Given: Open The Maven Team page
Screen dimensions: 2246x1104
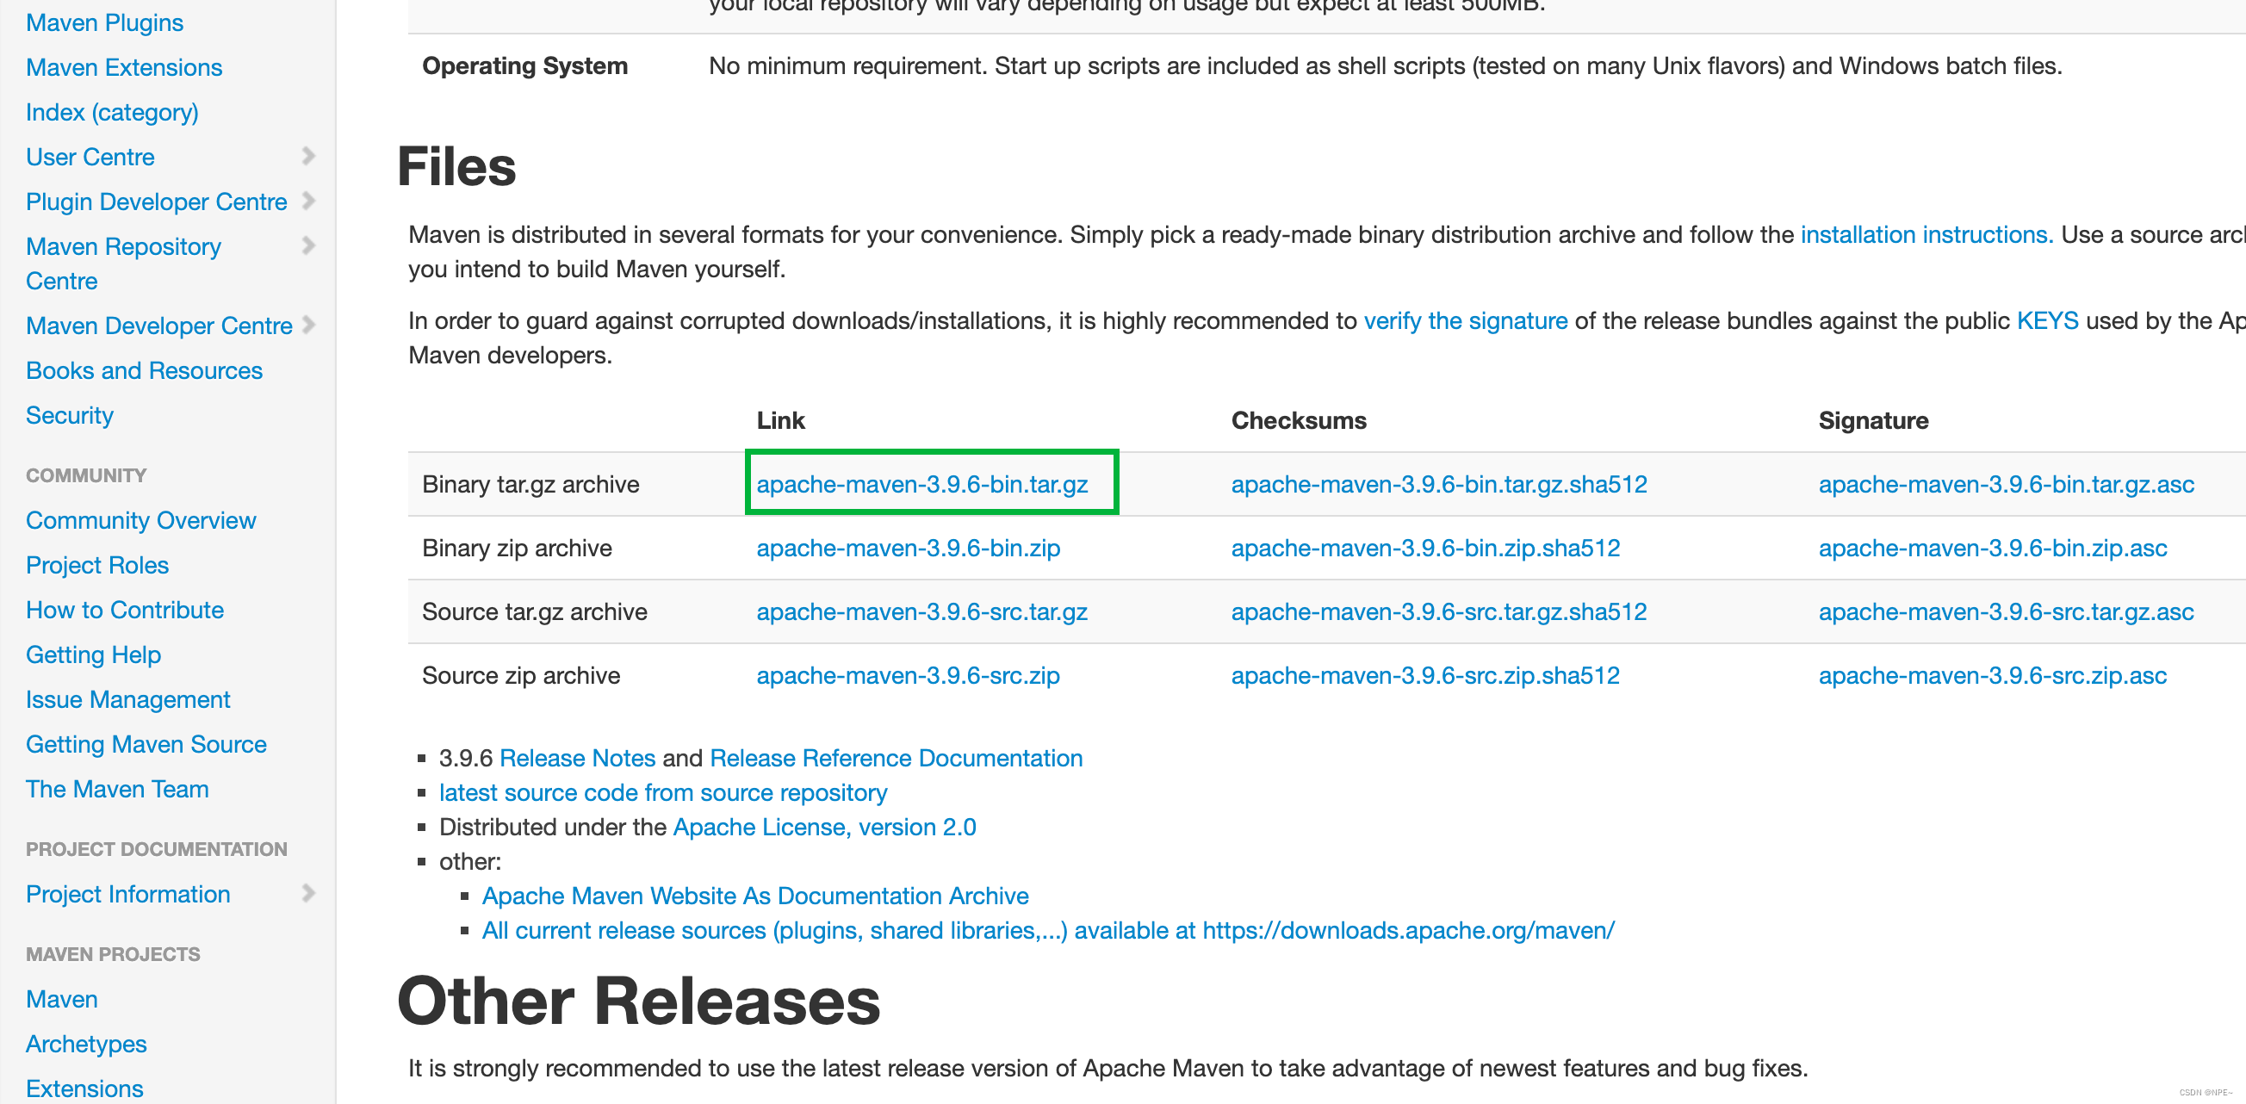Looking at the screenshot, I should pos(118,789).
